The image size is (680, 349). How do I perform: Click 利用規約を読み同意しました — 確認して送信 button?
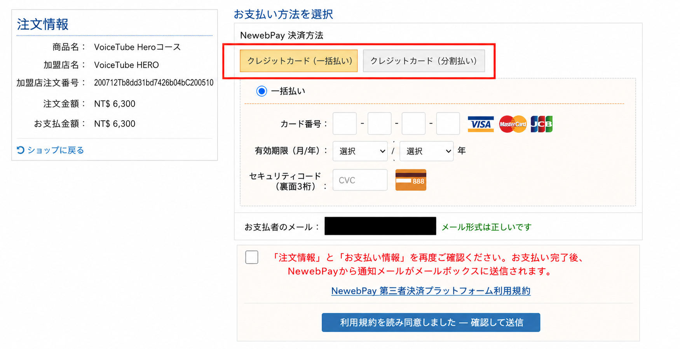click(x=431, y=323)
